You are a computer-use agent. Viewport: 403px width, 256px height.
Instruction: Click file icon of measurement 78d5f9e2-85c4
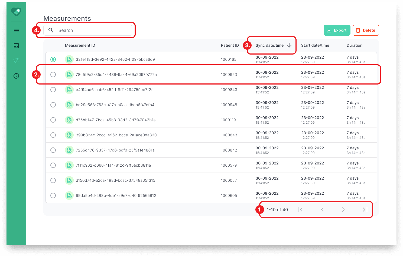click(69, 75)
